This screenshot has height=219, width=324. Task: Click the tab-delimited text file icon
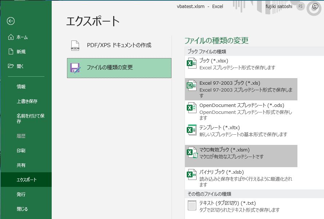[192, 205]
